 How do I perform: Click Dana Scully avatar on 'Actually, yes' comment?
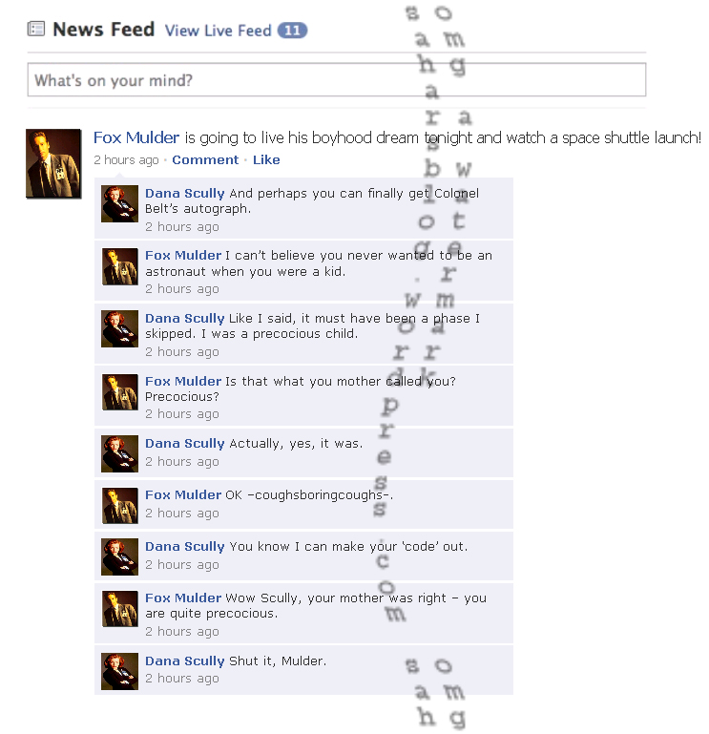pos(120,453)
